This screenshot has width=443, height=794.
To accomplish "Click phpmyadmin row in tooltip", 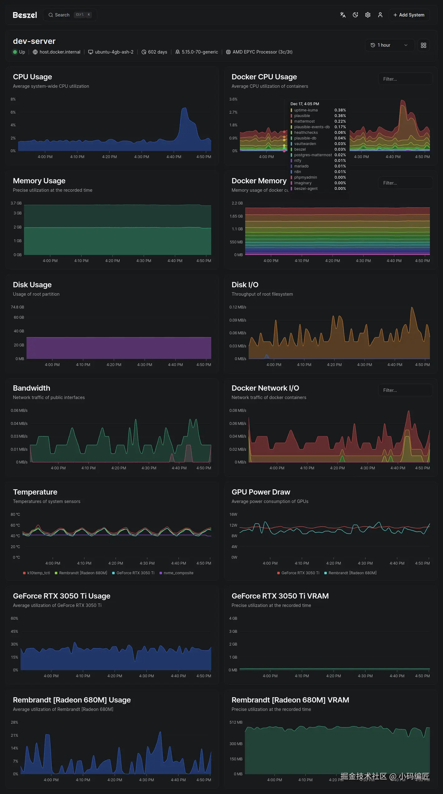I will 318,177.
